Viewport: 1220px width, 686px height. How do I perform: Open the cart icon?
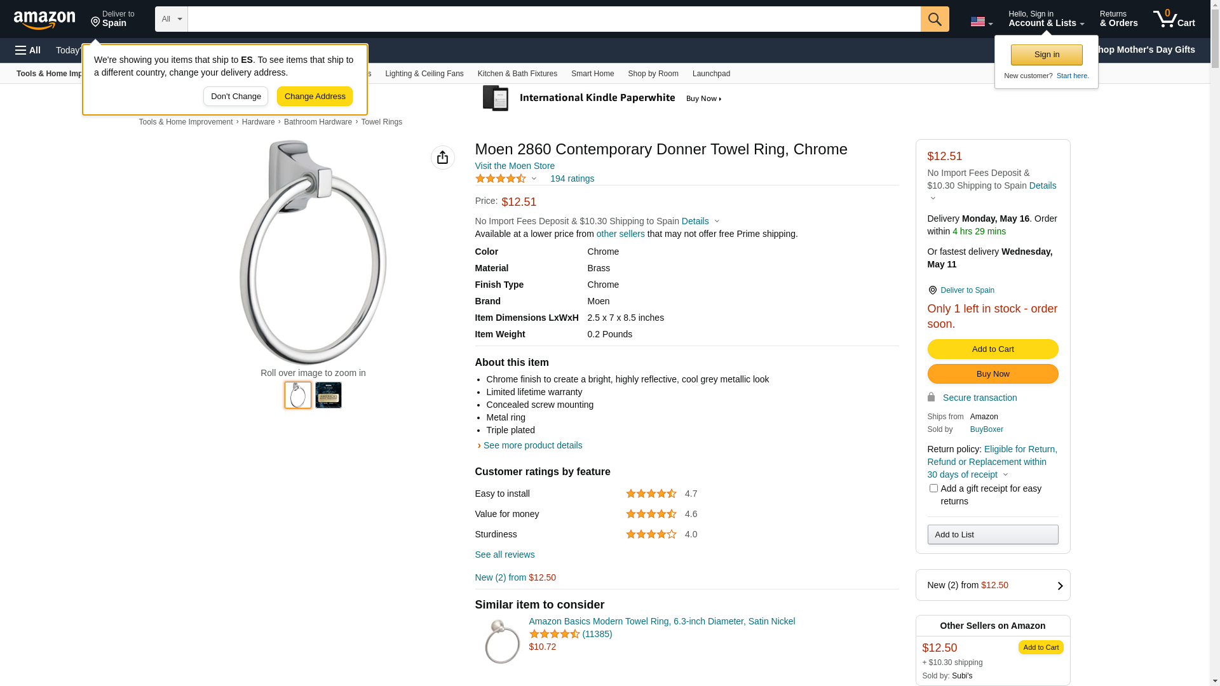[1174, 19]
